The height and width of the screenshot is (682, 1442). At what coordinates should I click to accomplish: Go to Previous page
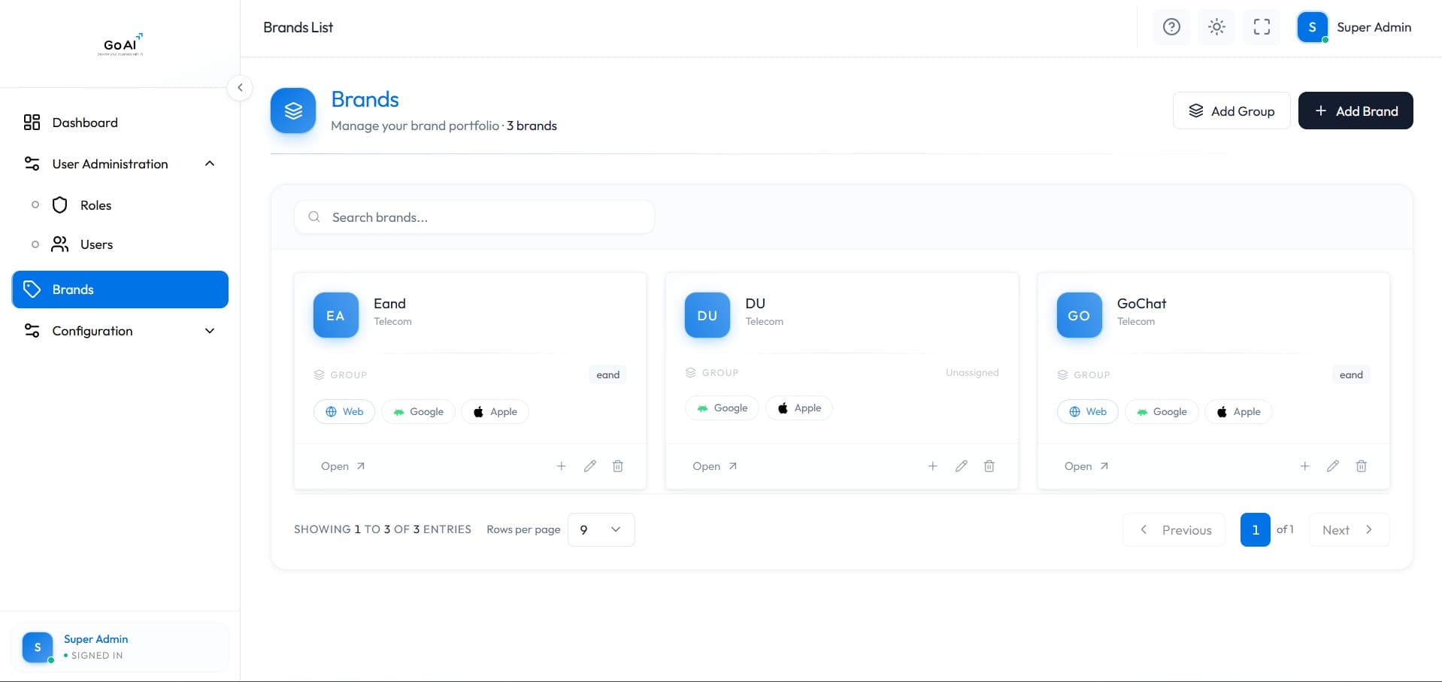pos(1174,530)
